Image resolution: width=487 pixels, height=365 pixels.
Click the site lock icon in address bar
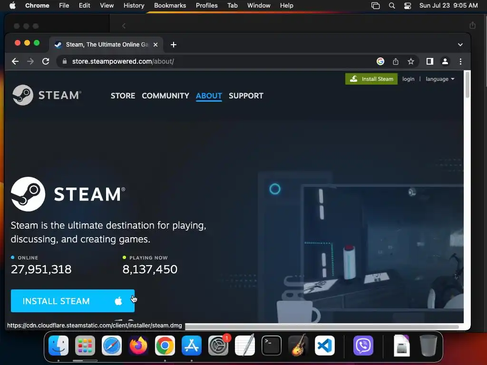[65, 61]
